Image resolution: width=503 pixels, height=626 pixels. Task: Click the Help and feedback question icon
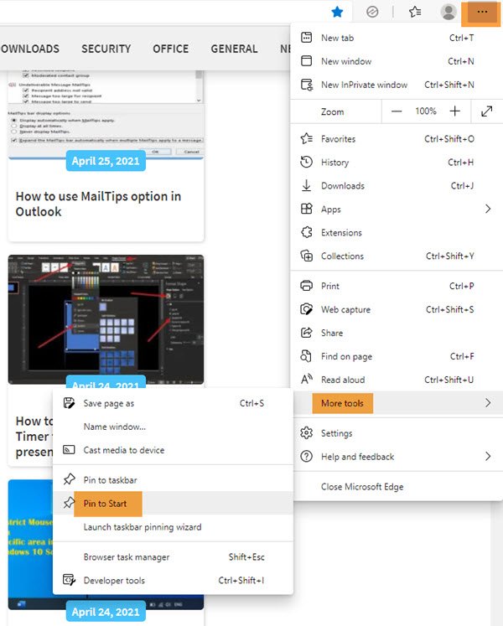tap(307, 457)
